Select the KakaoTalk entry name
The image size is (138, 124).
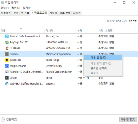coord(15,60)
